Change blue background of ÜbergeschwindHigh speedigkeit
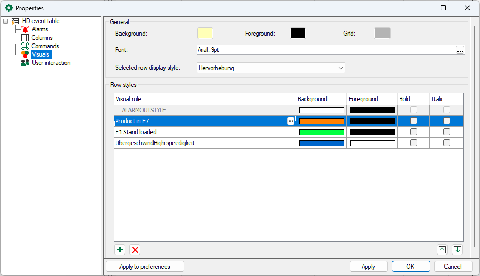Image resolution: width=480 pixels, height=276 pixels. click(x=321, y=143)
